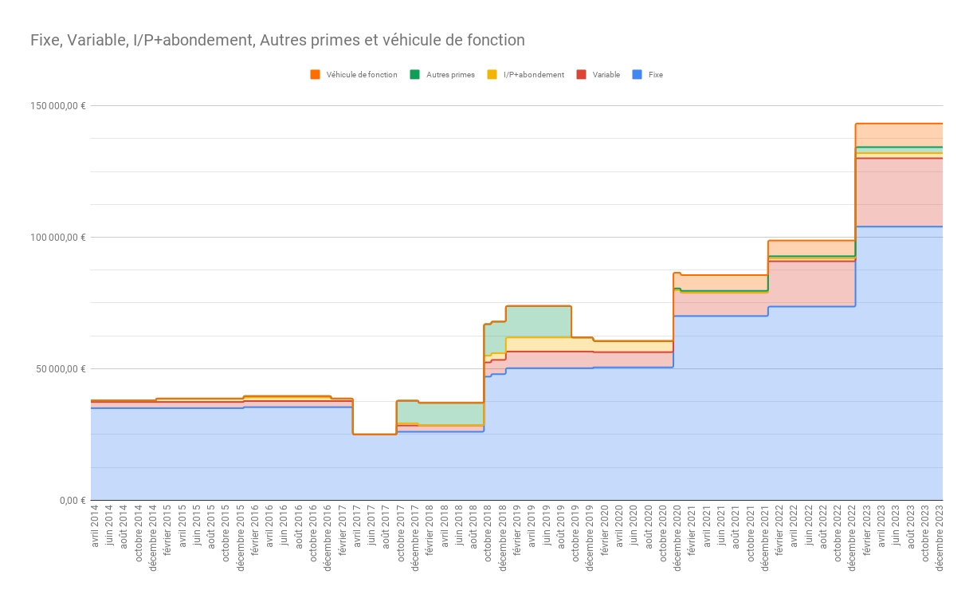Click the green Autres primes legend swatch
Screen dimensions: 973x602
coord(414,75)
